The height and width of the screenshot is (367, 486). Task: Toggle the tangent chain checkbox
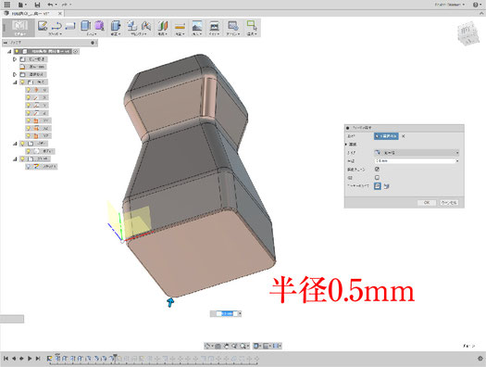[x=377, y=169]
